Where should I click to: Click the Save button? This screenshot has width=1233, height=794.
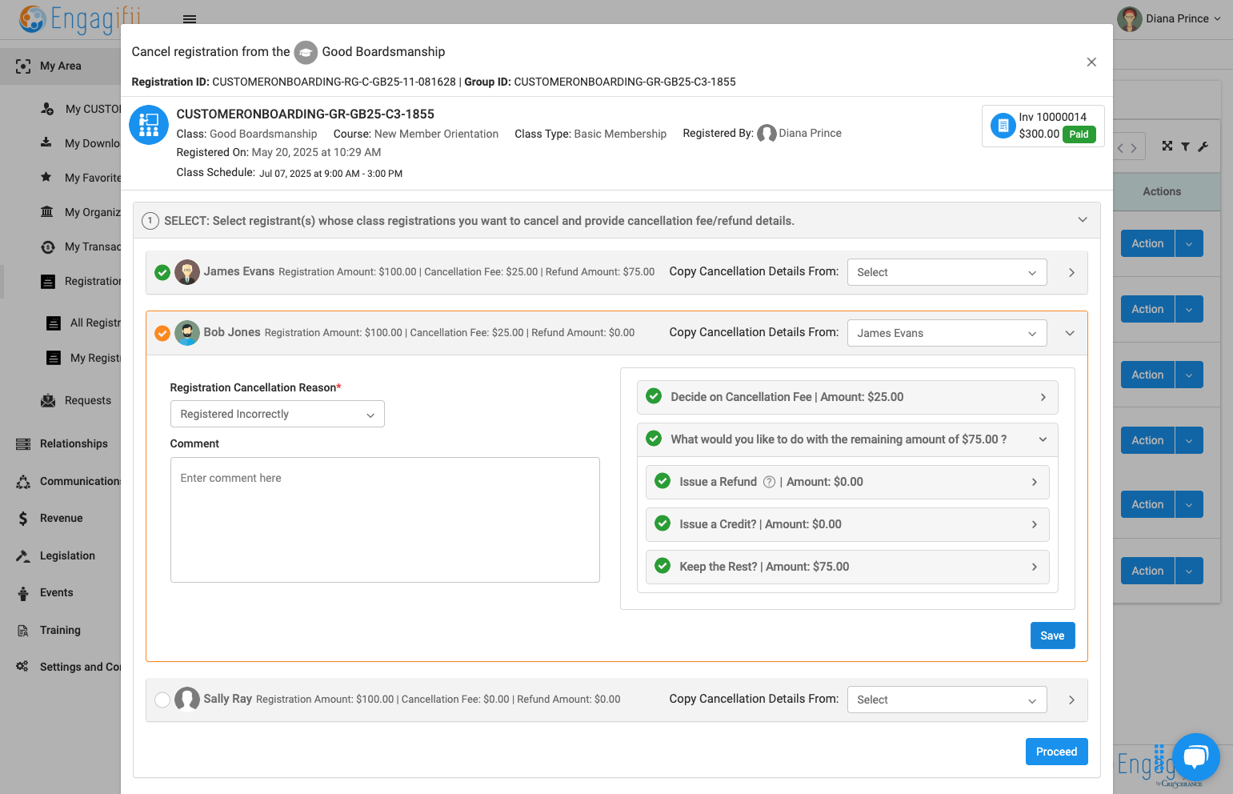tap(1052, 636)
